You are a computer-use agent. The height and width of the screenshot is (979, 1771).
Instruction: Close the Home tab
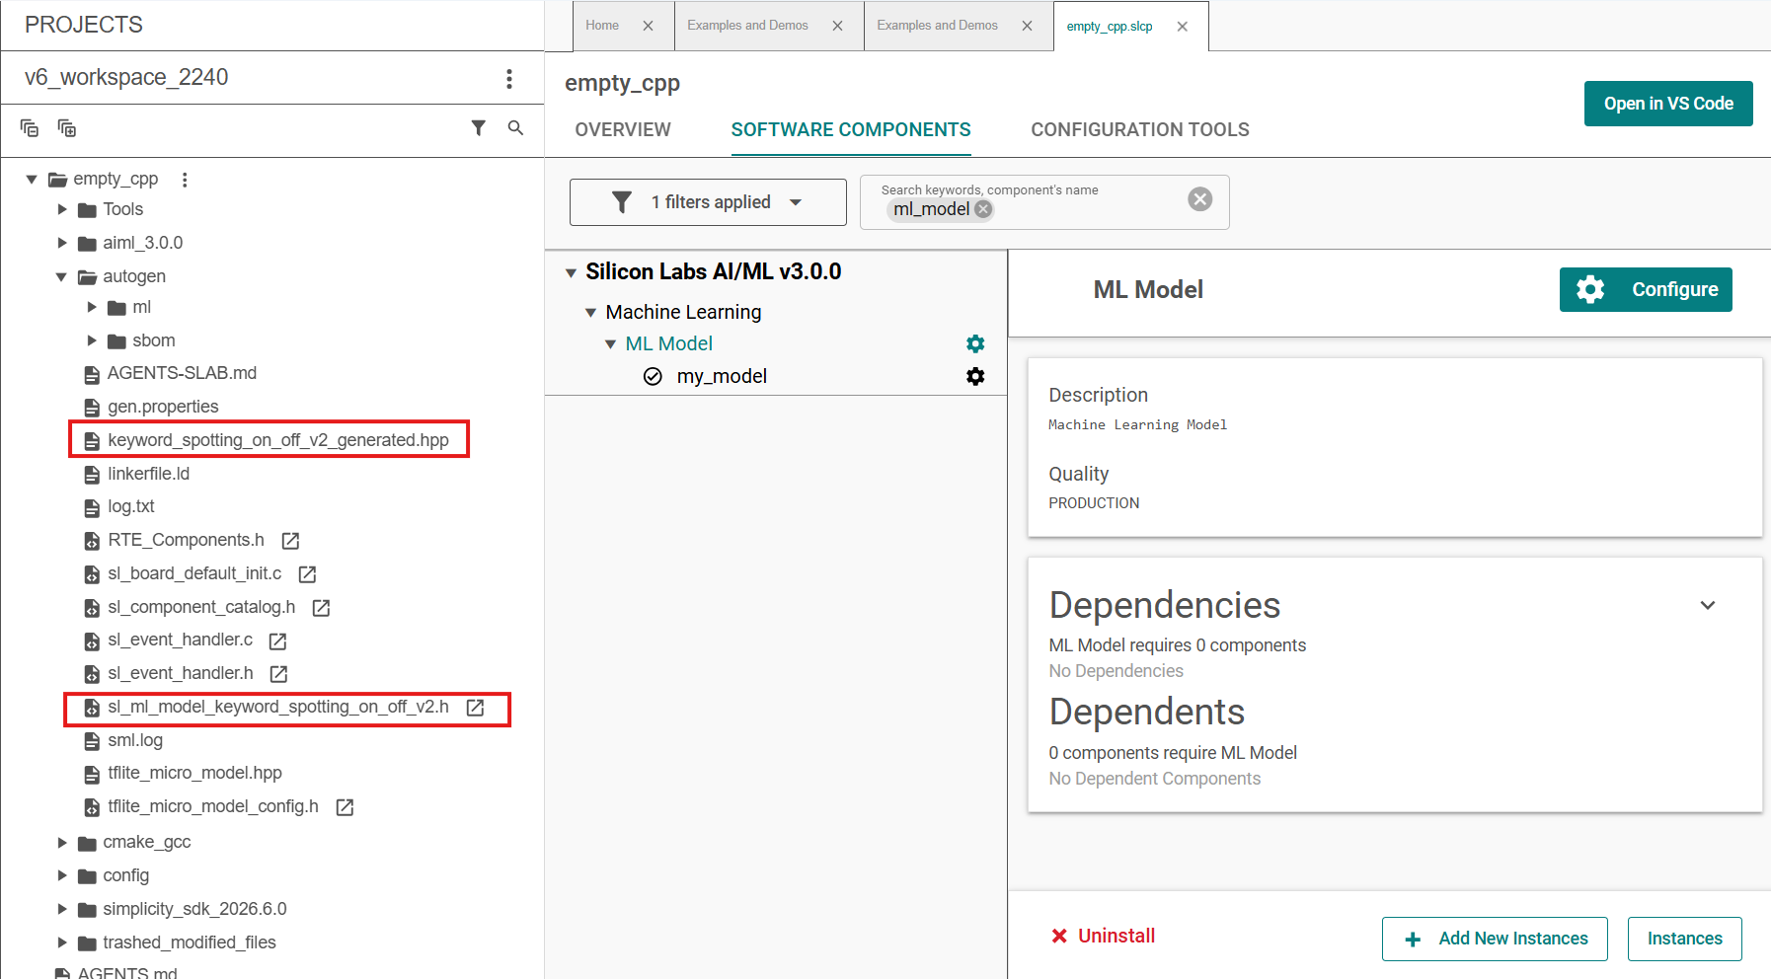click(648, 26)
